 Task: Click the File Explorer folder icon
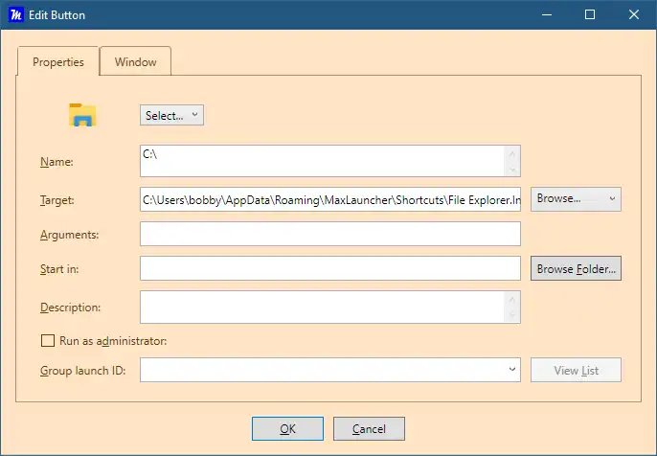[x=83, y=115]
